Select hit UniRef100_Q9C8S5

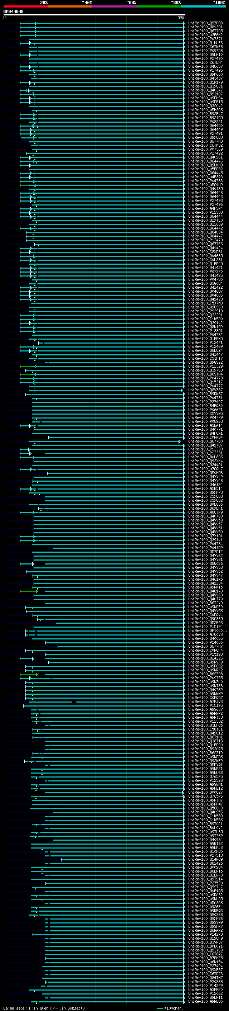pyautogui.click(x=205, y=619)
